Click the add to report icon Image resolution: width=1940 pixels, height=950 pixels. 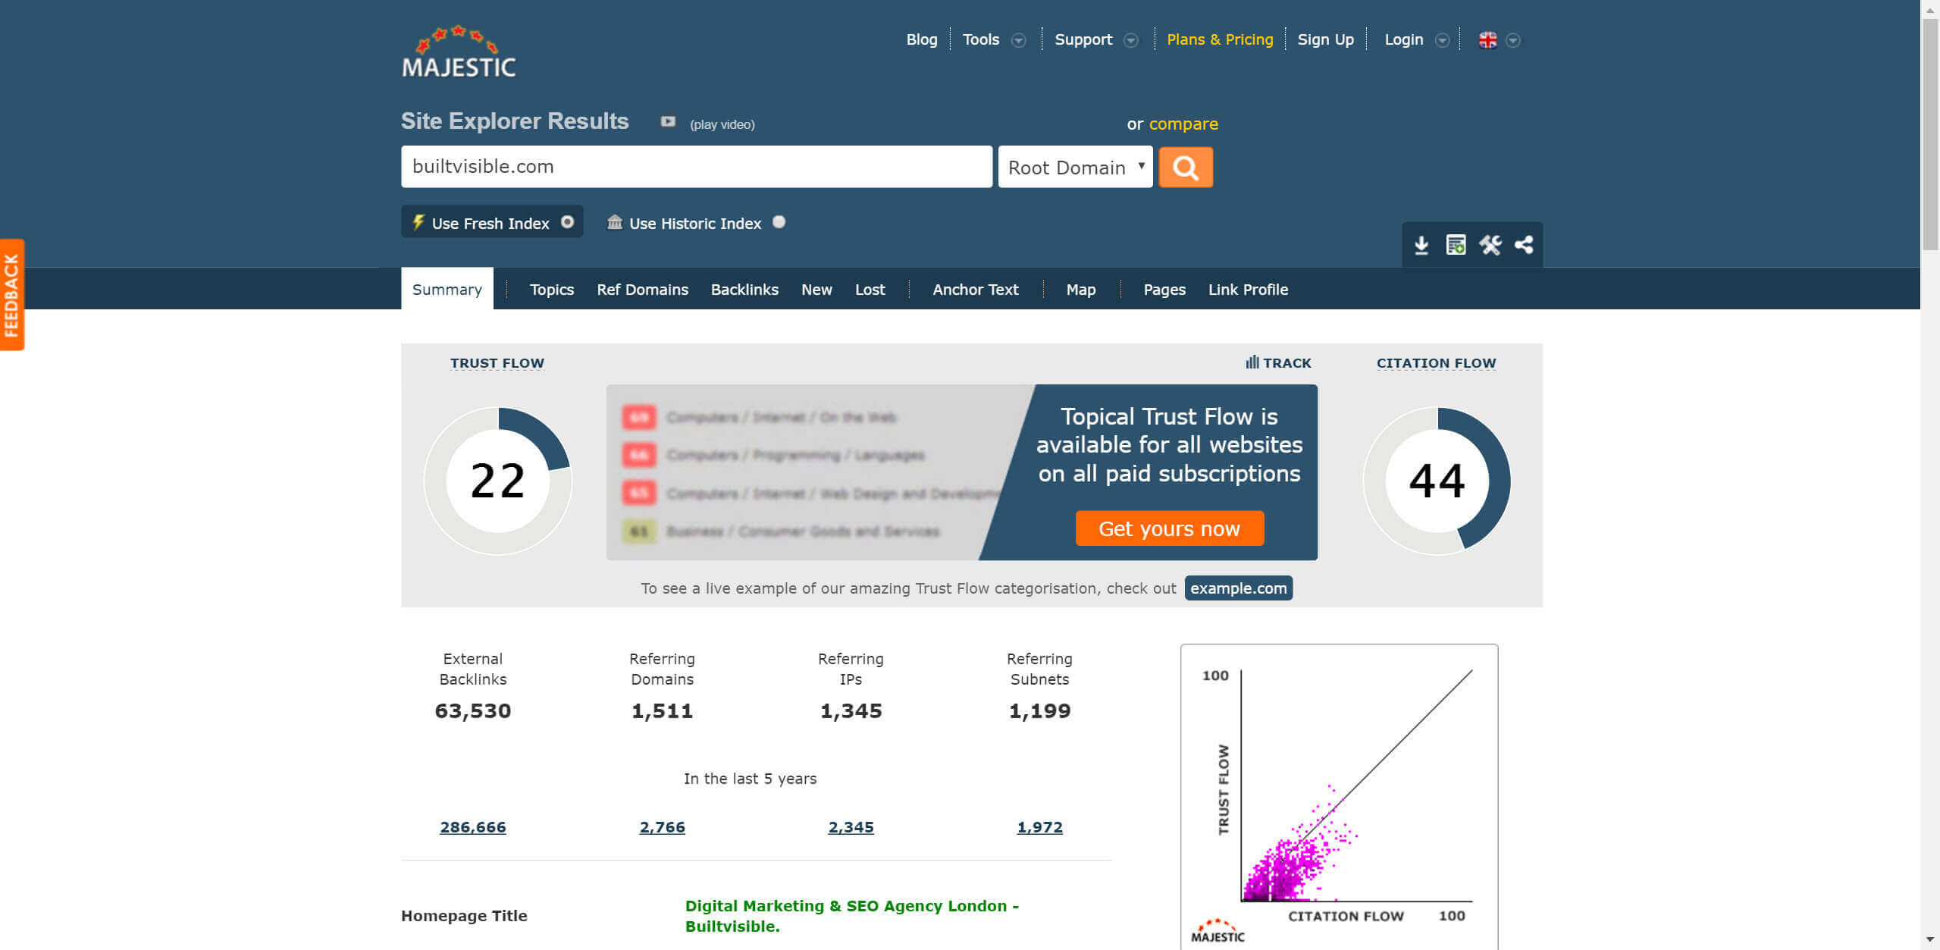[x=1456, y=245]
